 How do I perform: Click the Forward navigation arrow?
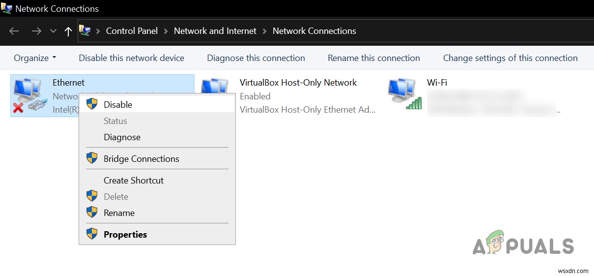(x=36, y=31)
